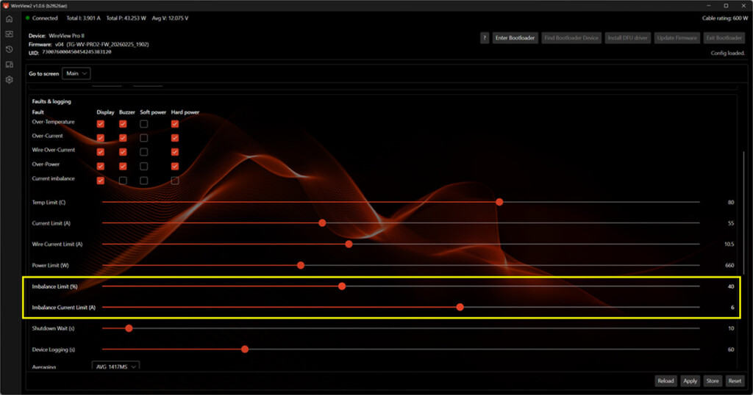Click the Wire Current Limit value 10.5
Viewport: 753px width, 395px height.
[729, 244]
